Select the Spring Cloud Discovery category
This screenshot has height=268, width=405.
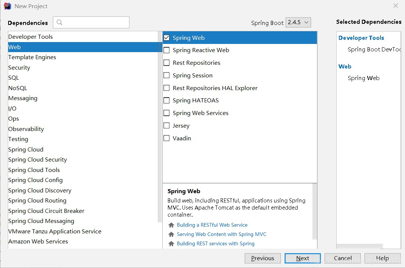coord(83,191)
